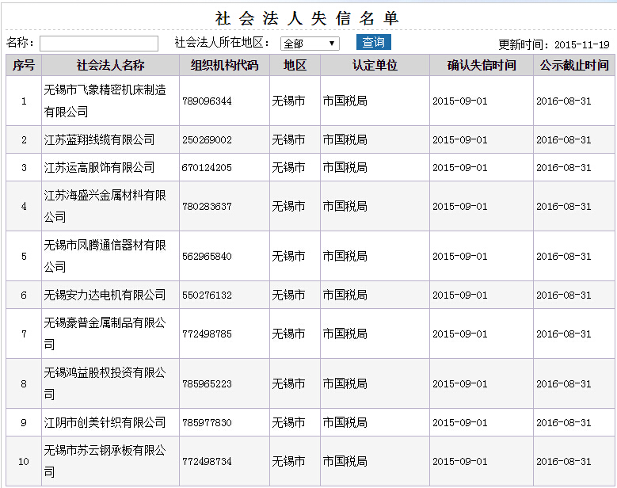Click organization code 789096344
The height and width of the screenshot is (488, 617).
click(207, 101)
